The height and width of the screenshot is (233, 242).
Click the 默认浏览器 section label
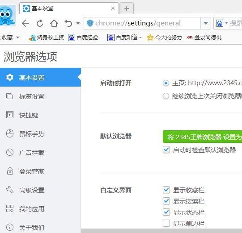116,136
